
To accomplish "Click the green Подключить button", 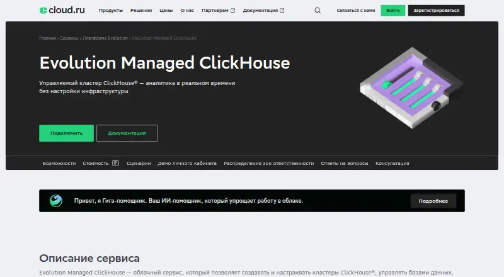I will point(67,133).
